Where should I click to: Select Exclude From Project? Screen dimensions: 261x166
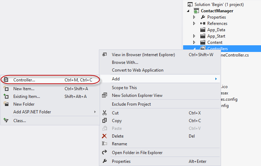(x=131, y=104)
